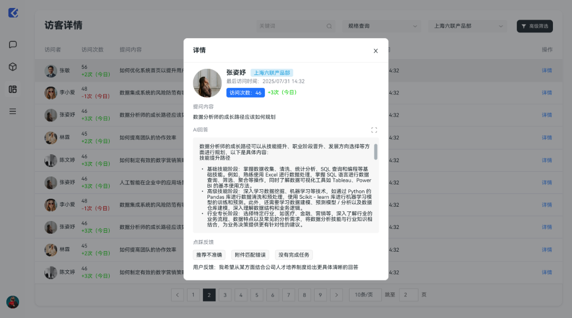The height and width of the screenshot is (318, 572).
Task: Select the 附件匹配错误 feedback tag
Action: [250, 255]
